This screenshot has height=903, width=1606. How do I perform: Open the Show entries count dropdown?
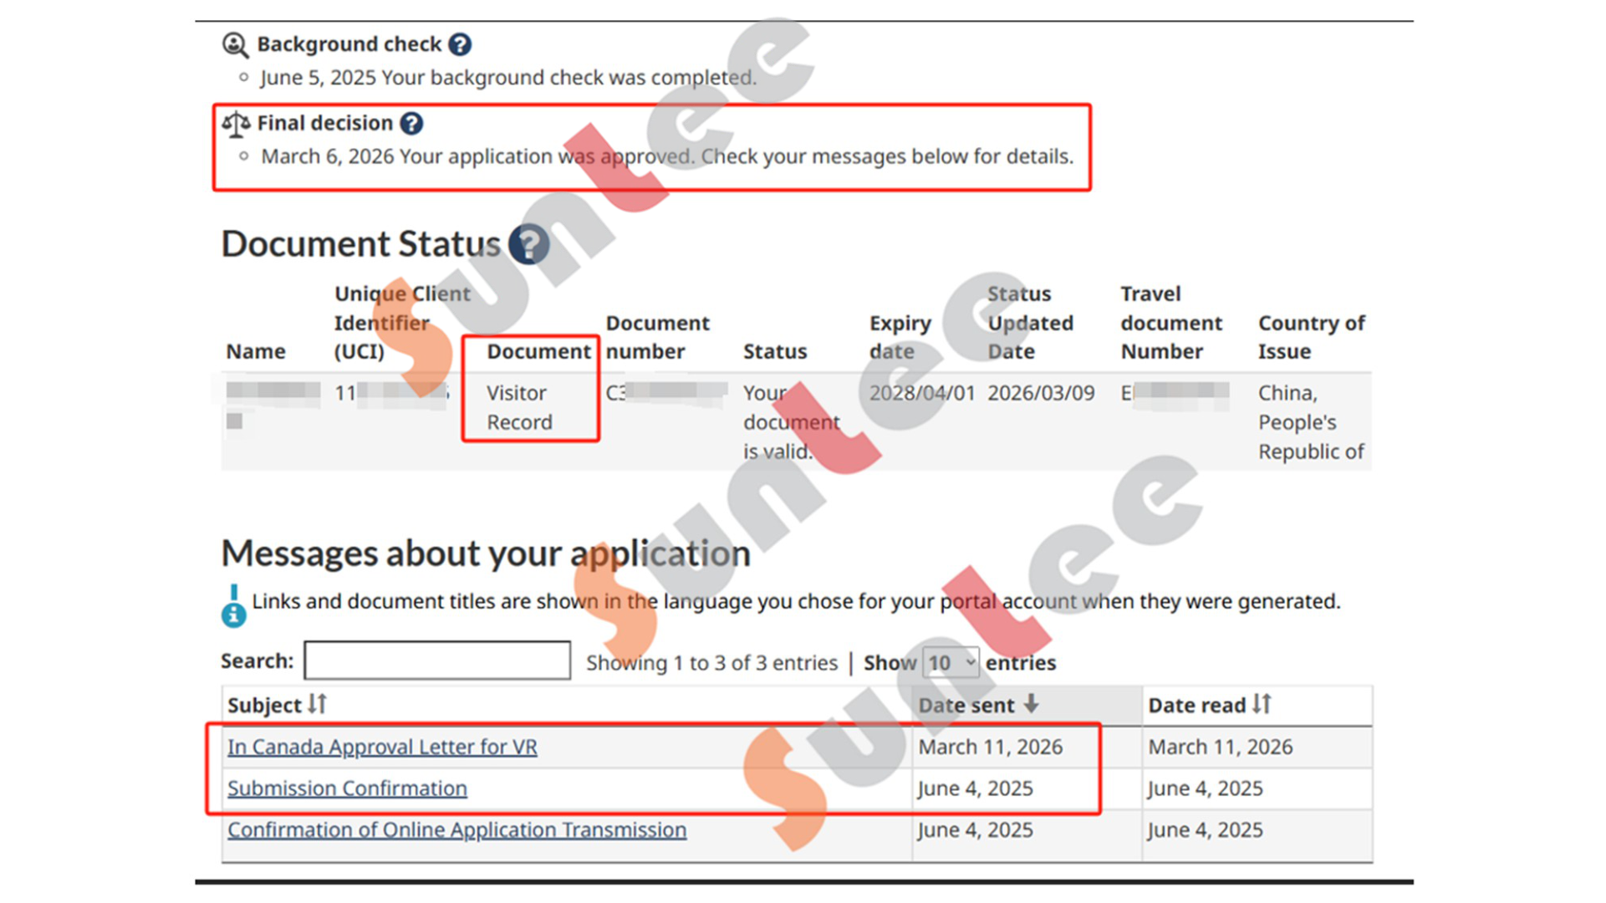click(951, 663)
